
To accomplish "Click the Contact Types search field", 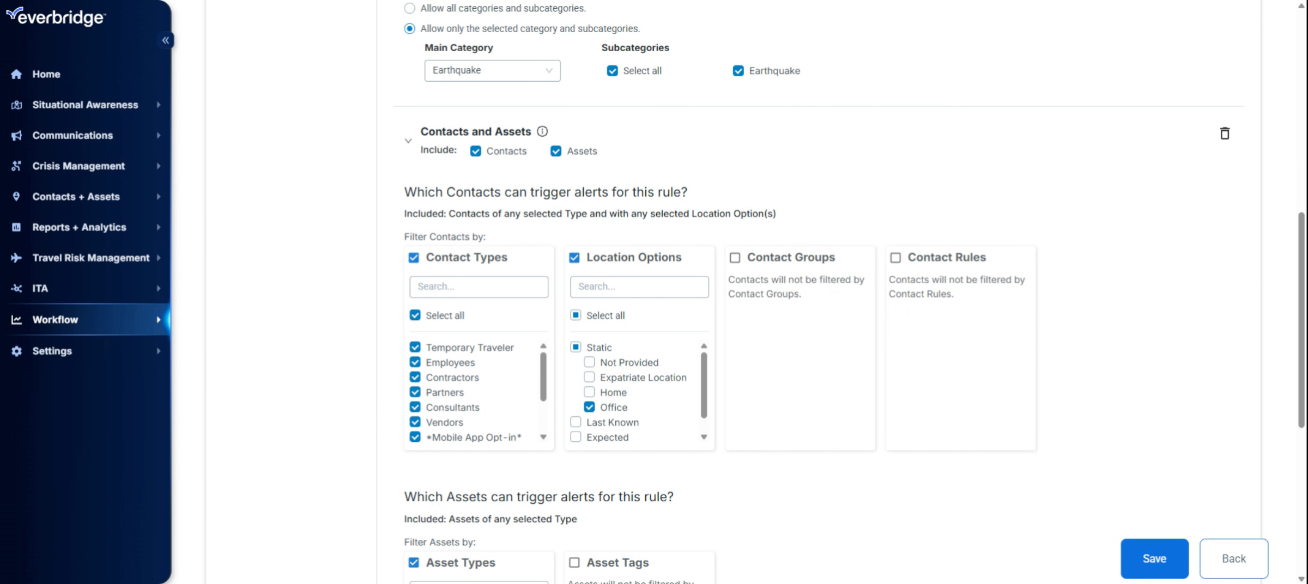I will click(x=478, y=287).
